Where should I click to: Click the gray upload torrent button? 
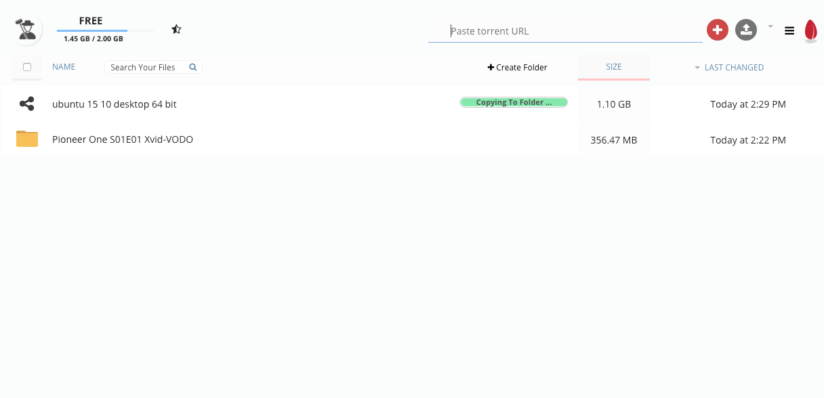tap(745, 30)
